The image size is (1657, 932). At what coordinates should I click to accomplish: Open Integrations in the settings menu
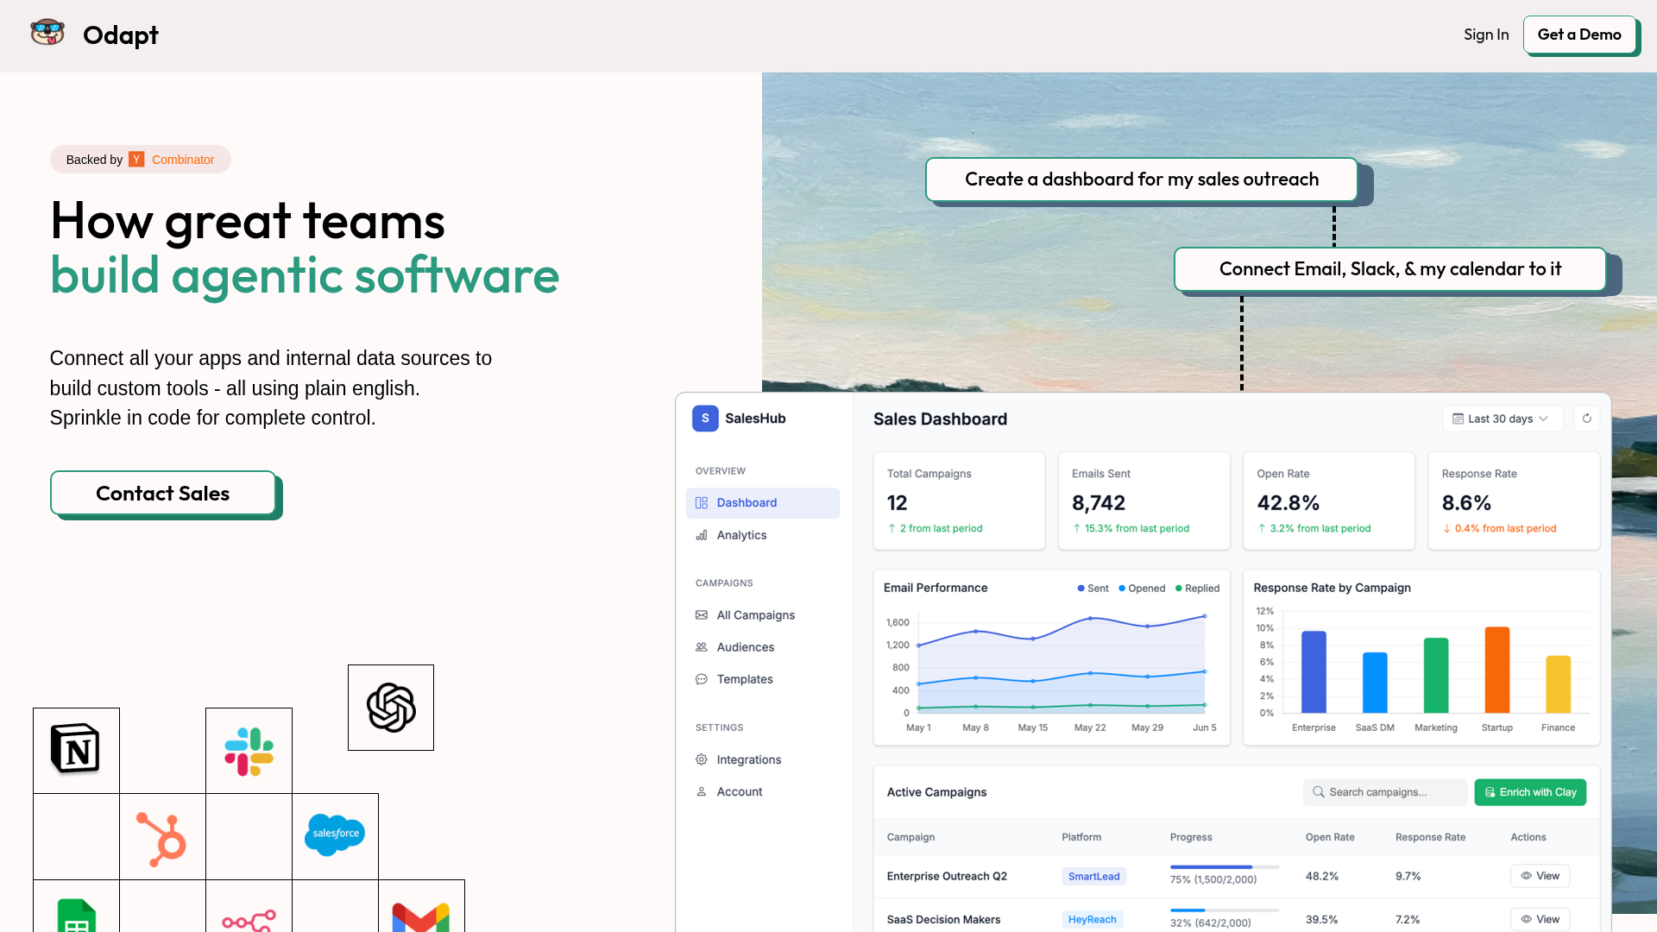click(748, 759)
